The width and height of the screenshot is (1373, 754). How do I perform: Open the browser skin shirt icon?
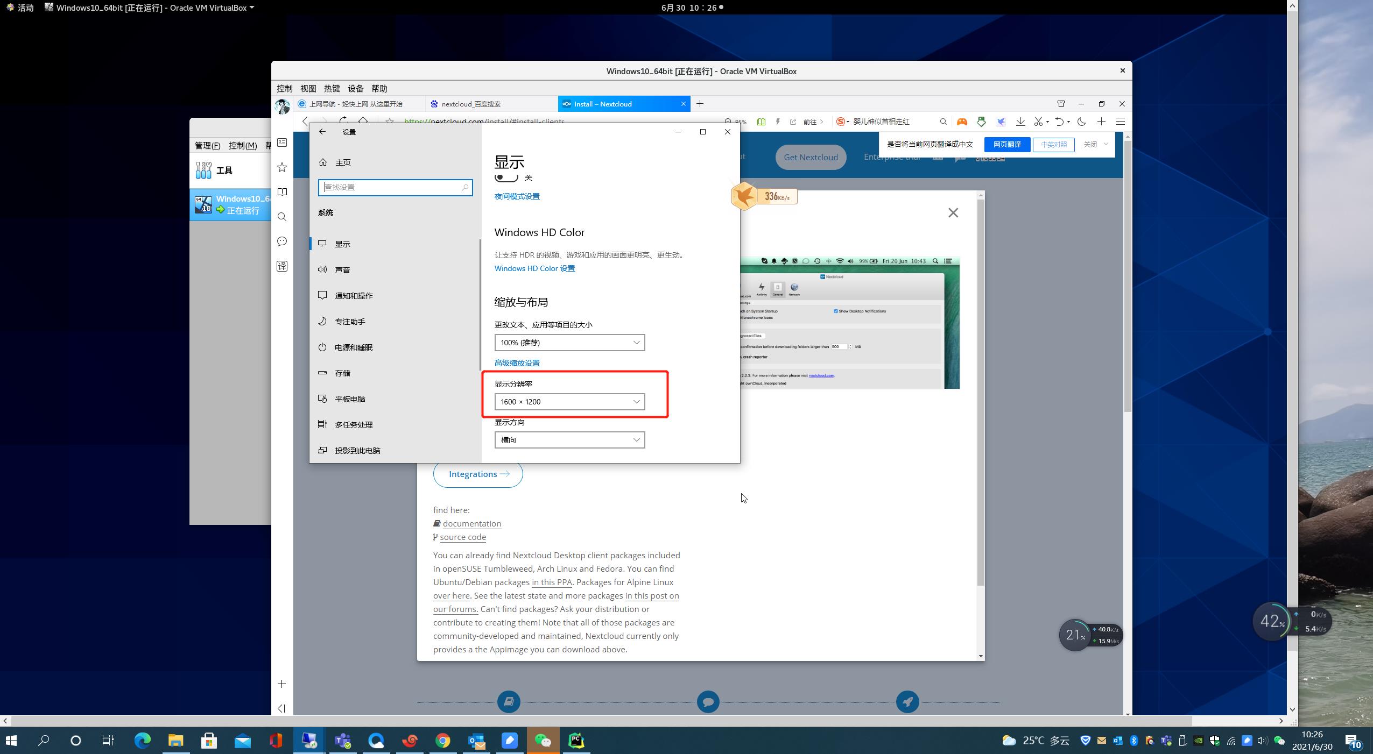pos(1061,104)
